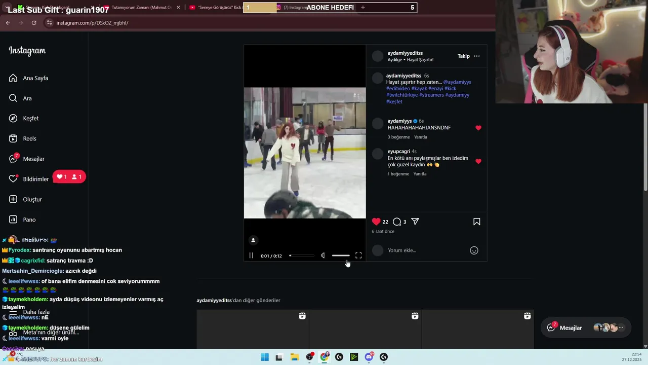Open comments via speech bubble icon
648x365 pixels.
click(x=397, y=222)
